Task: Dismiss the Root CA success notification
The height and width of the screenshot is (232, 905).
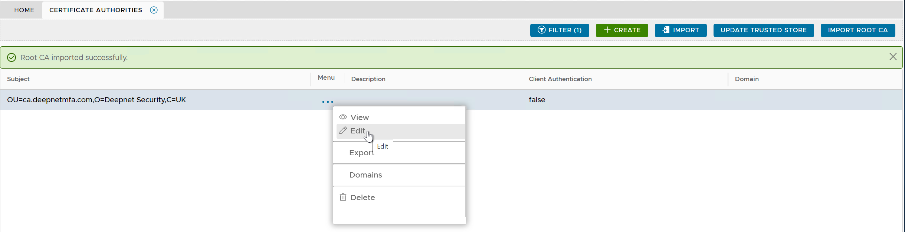Action: (893, 57)
